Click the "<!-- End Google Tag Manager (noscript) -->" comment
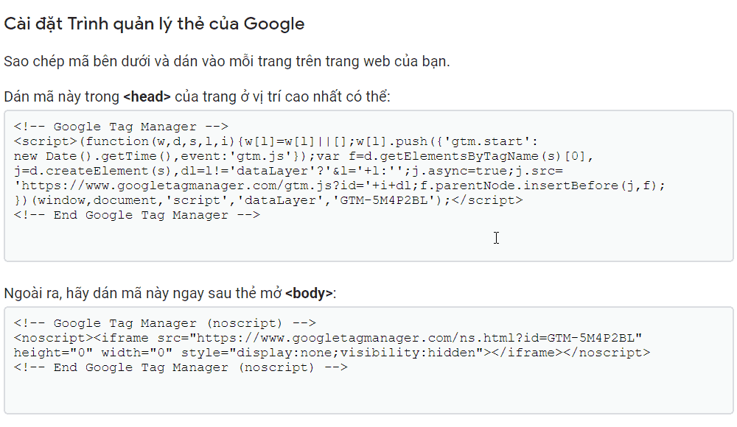Screen dimensions: 737x427 coord(181,367)
